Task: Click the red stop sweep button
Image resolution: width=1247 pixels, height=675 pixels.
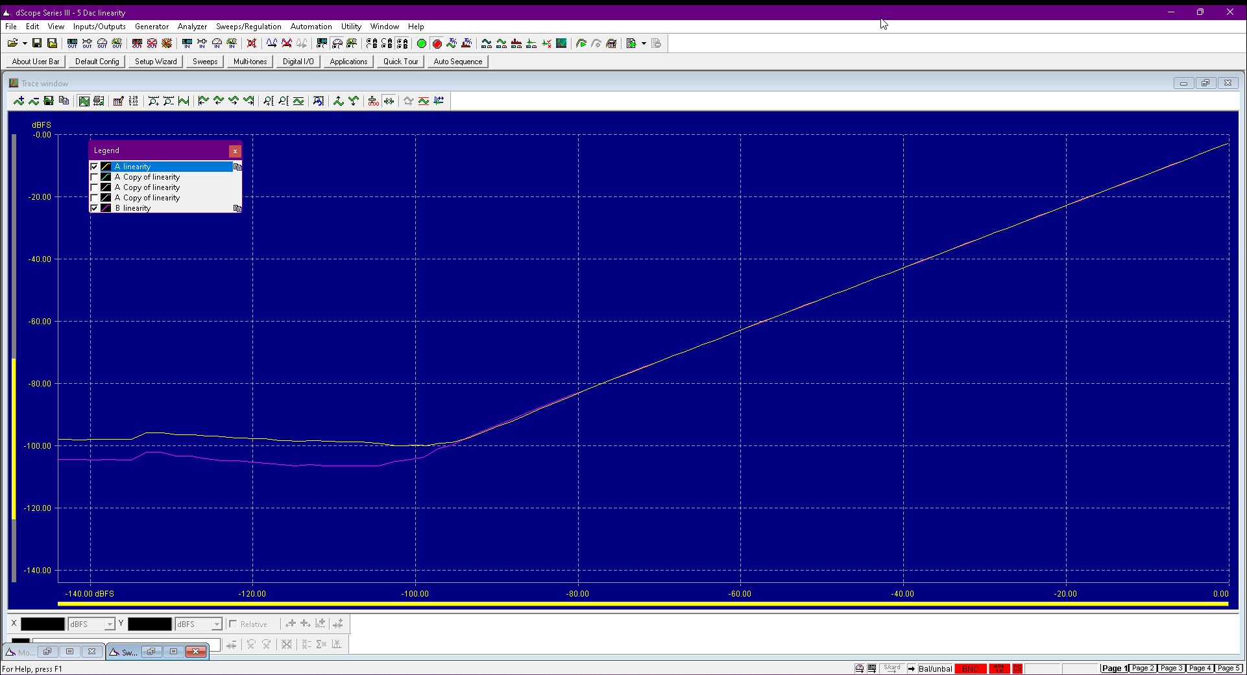Action: pos(437,43)
